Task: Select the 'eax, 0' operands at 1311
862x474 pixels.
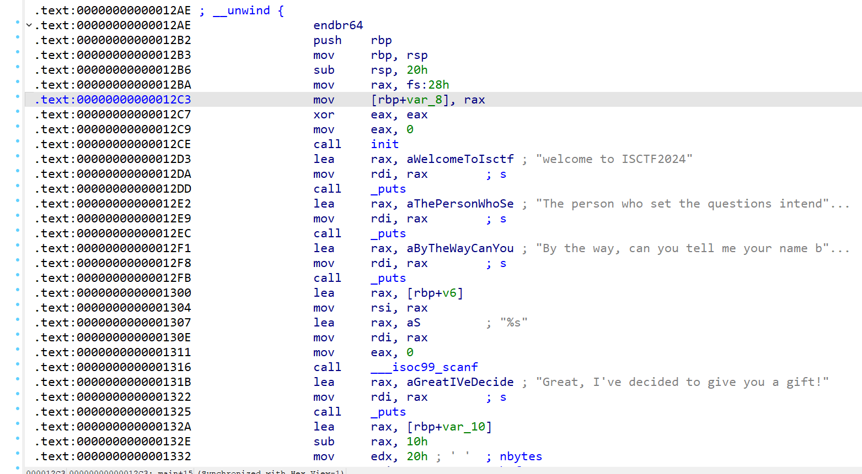Action: coord(392,352)
